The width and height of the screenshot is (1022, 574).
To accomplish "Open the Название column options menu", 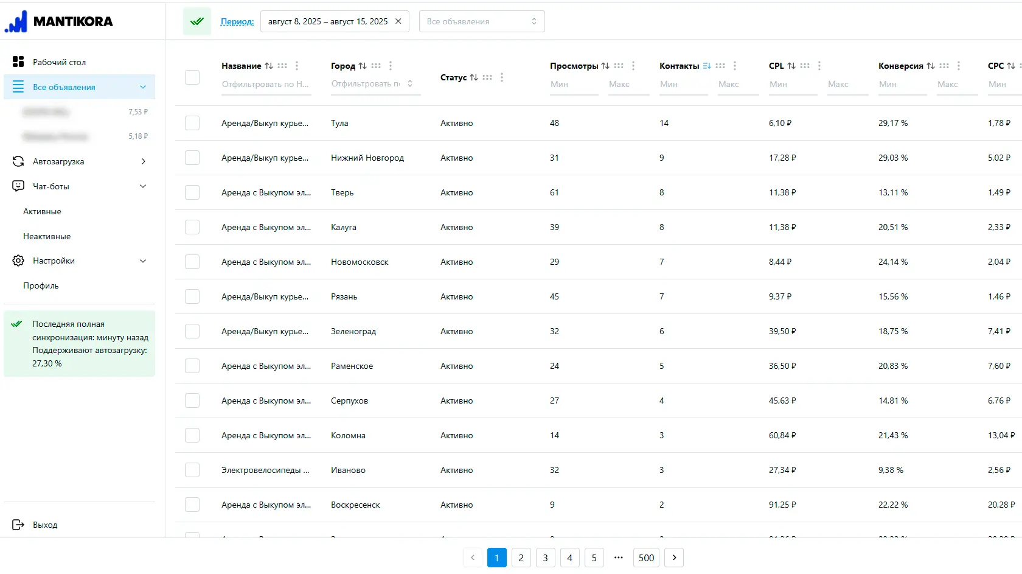I will click(297, 66).
